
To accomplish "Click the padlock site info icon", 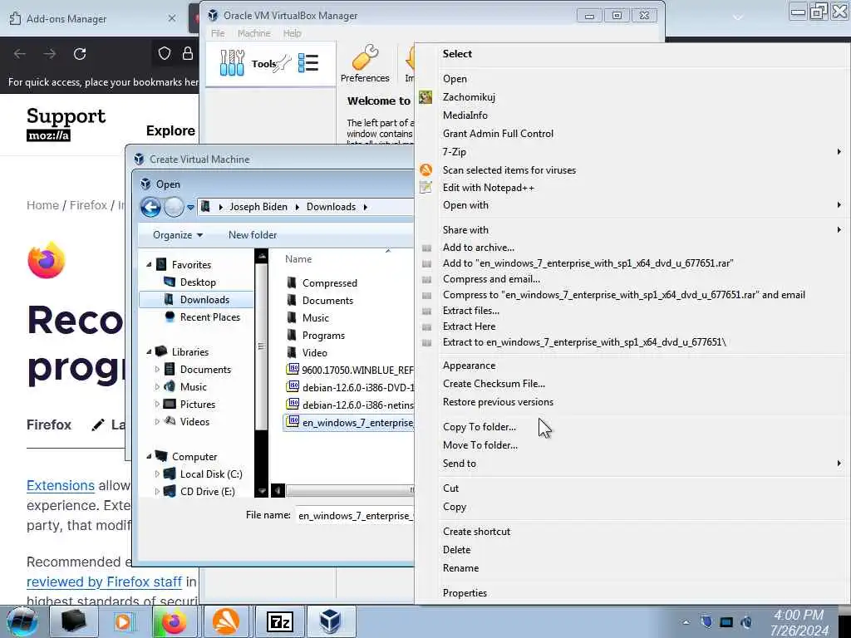I will click(x=188, y=53).
